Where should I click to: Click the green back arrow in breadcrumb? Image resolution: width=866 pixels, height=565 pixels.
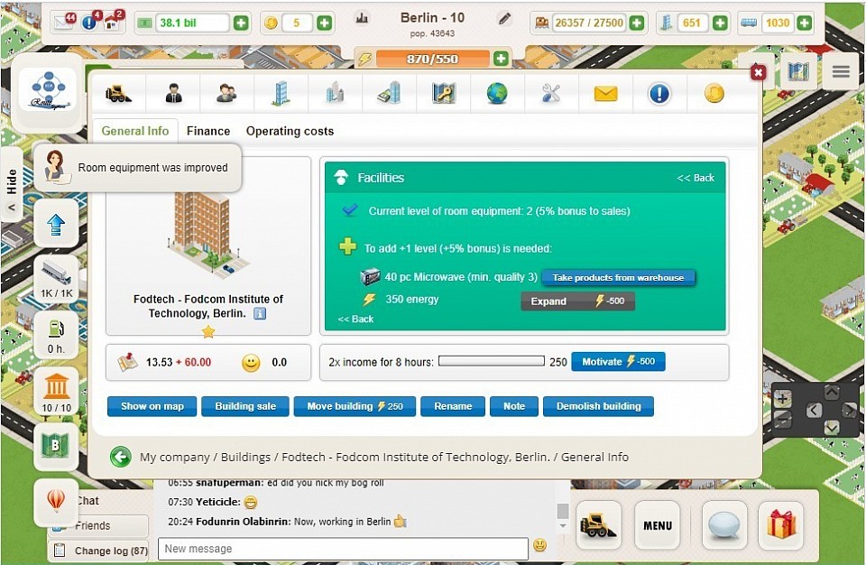coord(120,458)
